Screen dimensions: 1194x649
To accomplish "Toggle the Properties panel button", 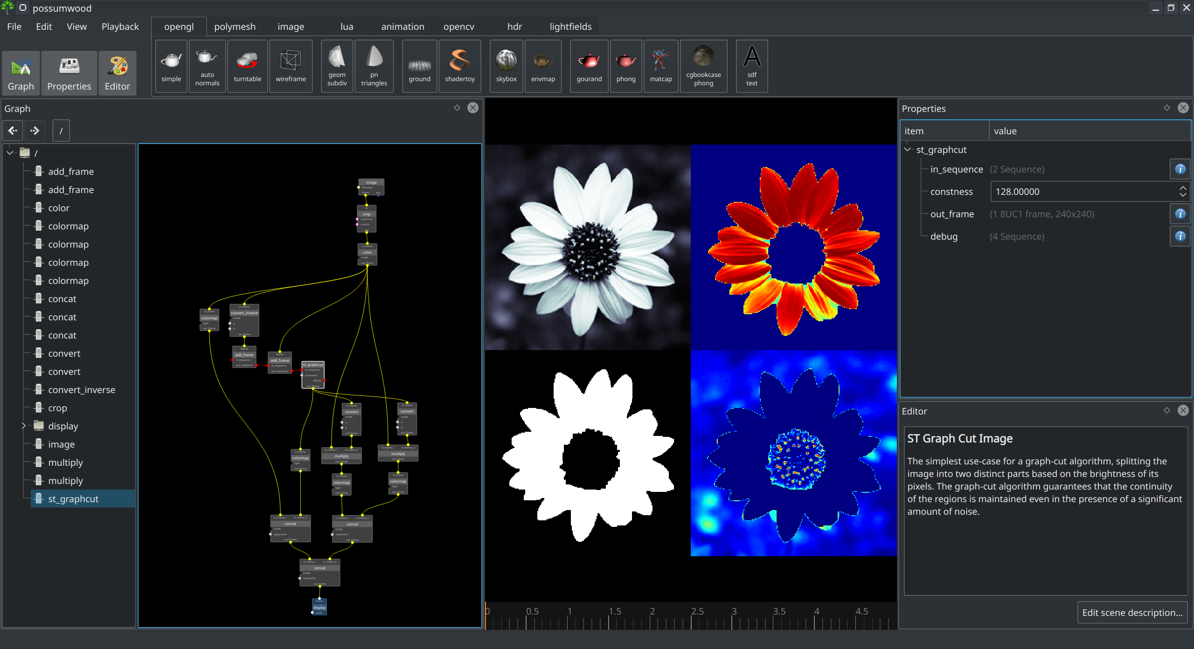I will tap(69, 74).
